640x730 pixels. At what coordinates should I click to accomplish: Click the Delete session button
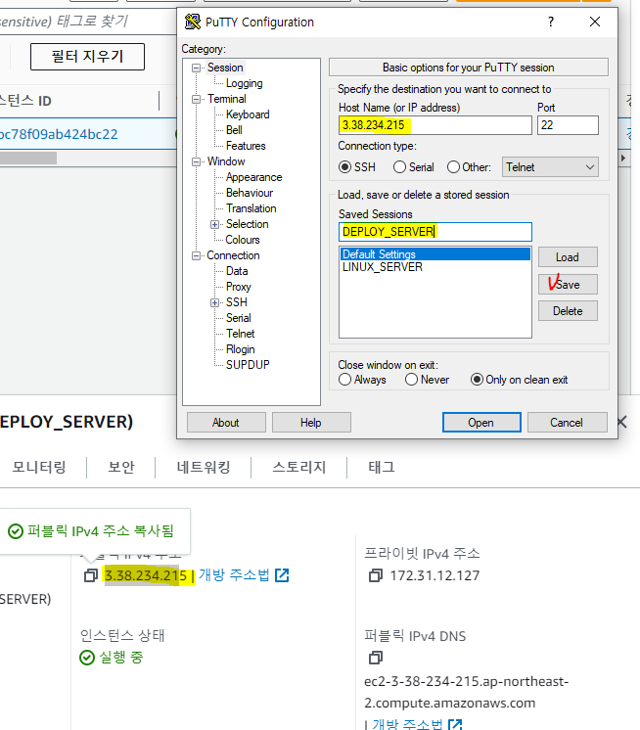point(568,311)
